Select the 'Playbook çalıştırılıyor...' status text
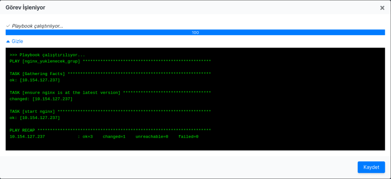This screenshot has height=179, width=391. coord(37,26)
